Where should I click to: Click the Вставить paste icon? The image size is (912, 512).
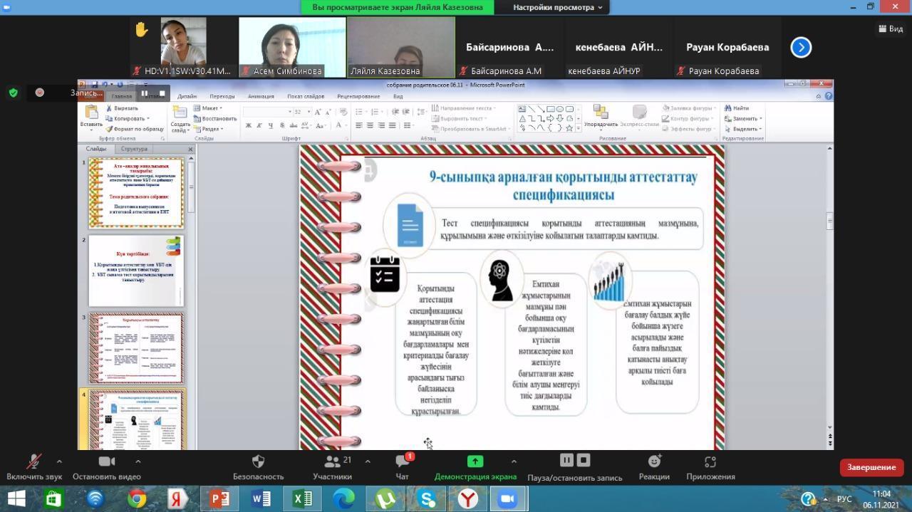pos(91,113)
